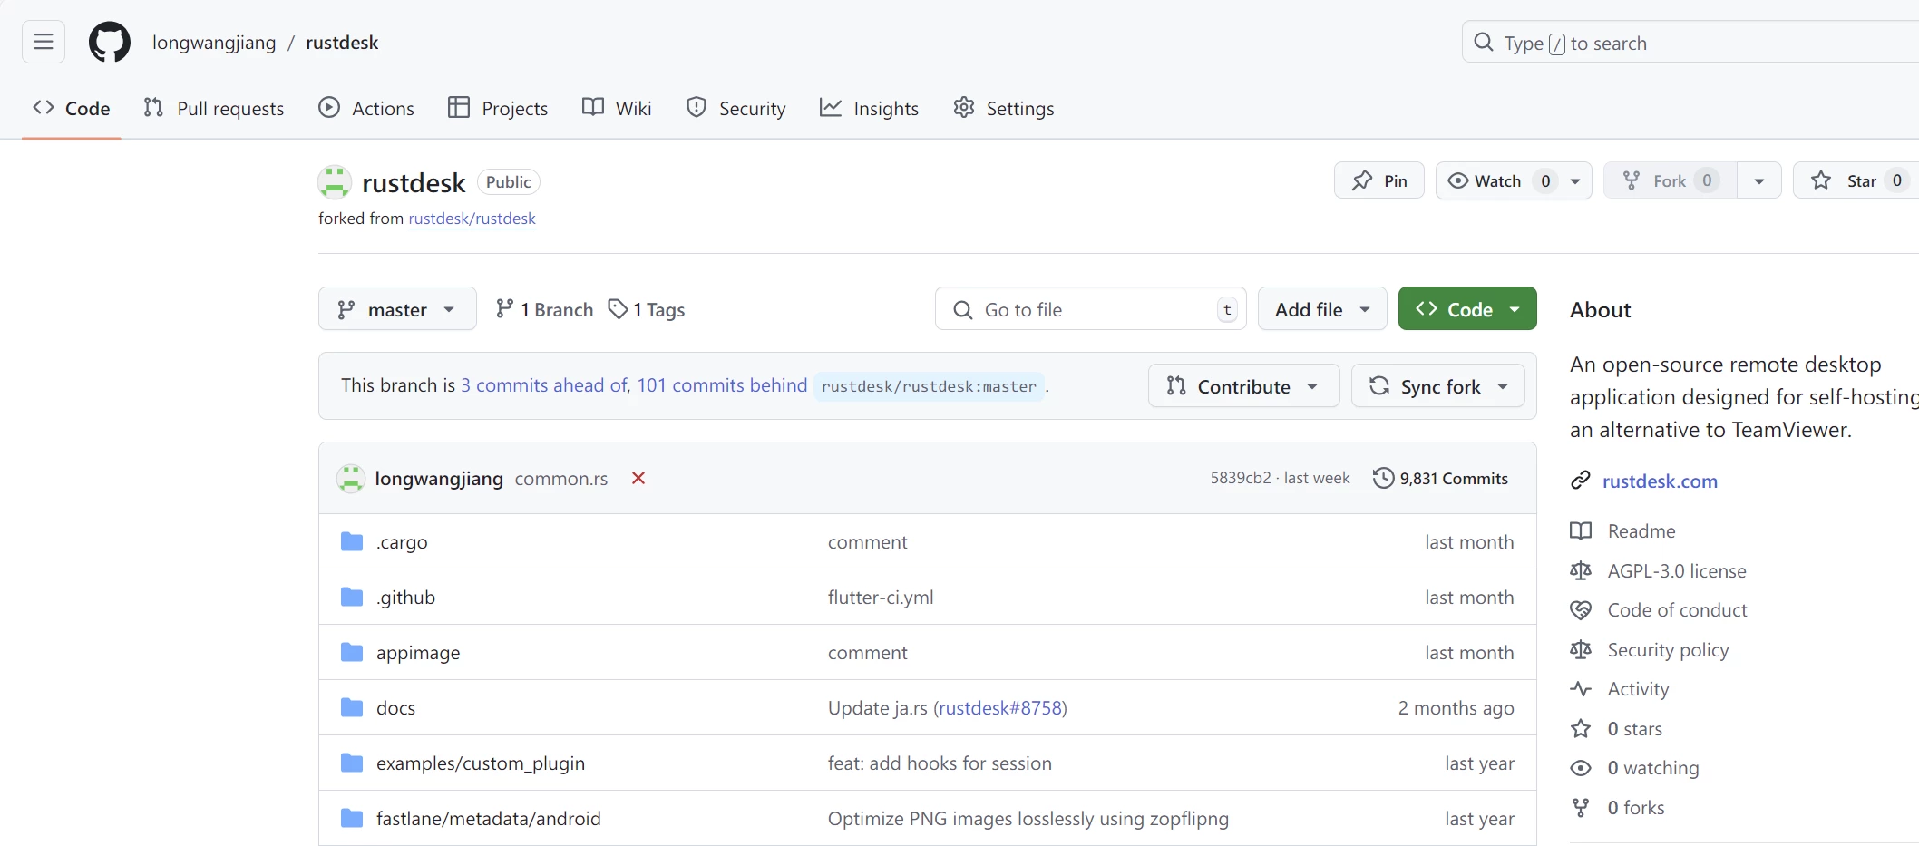Click the GitHub Octocat logo

[x=109, y=43]
